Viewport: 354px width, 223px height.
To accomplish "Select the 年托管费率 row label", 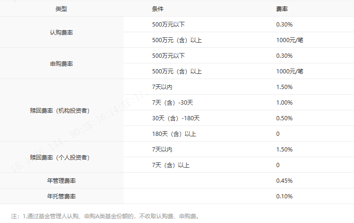I will (61, 196).
